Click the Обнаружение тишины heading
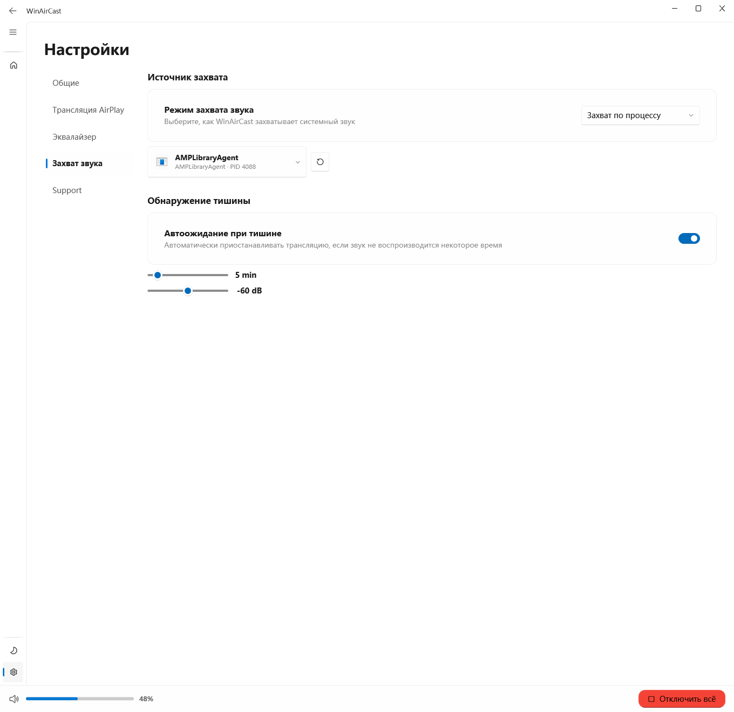734x712 pixels. (x=199, y=201)
